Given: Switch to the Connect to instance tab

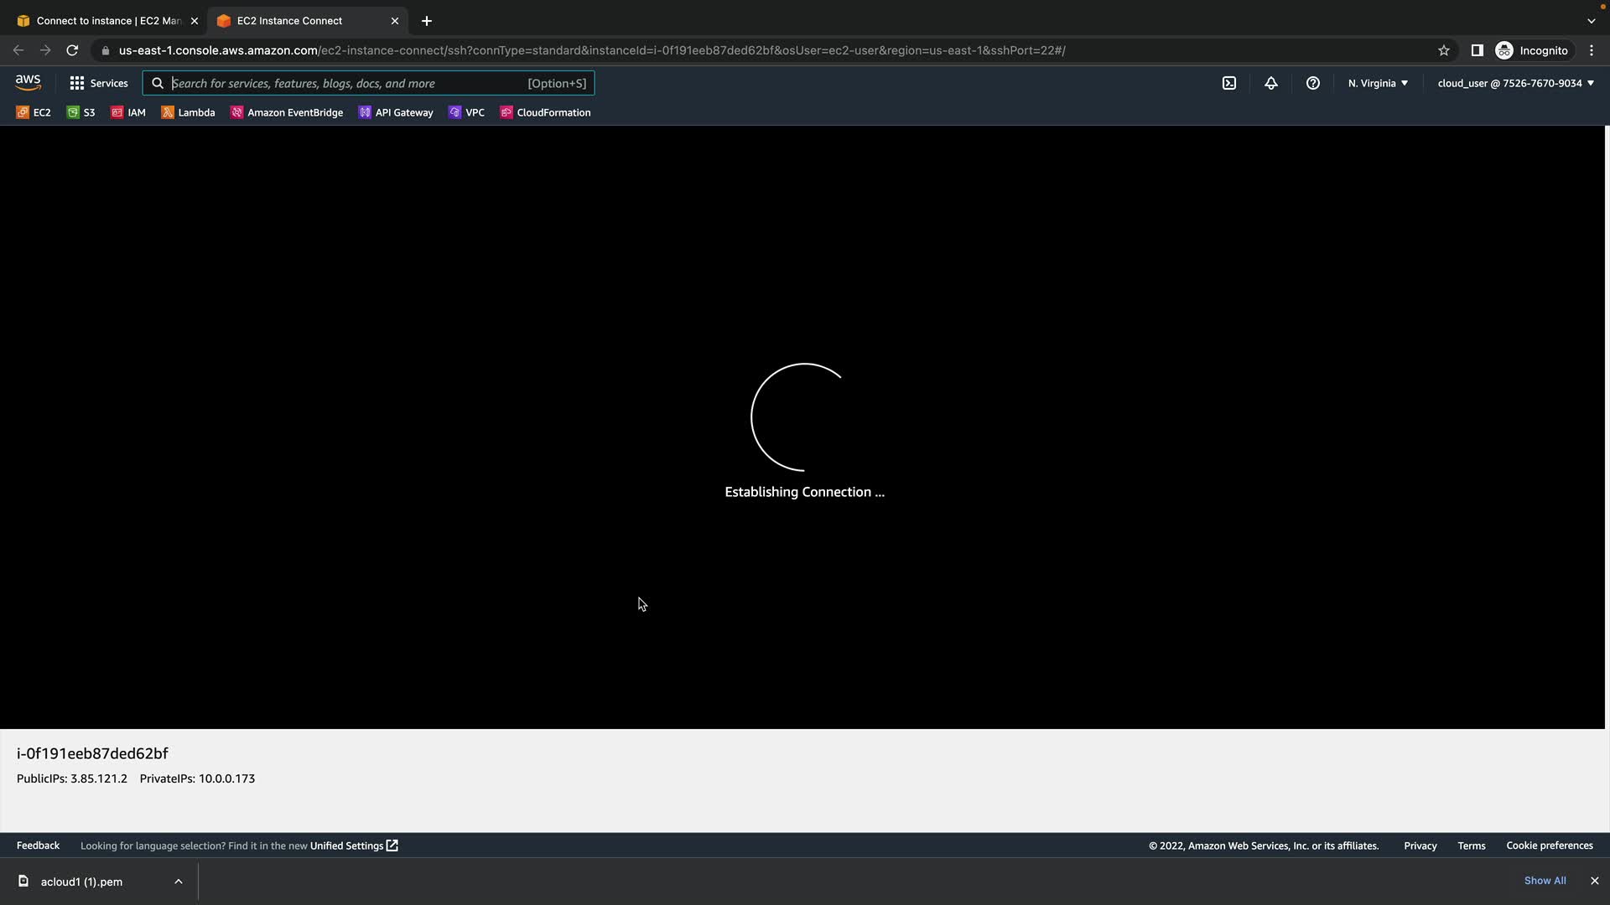Looking at the screenshot, I should 107,21.
